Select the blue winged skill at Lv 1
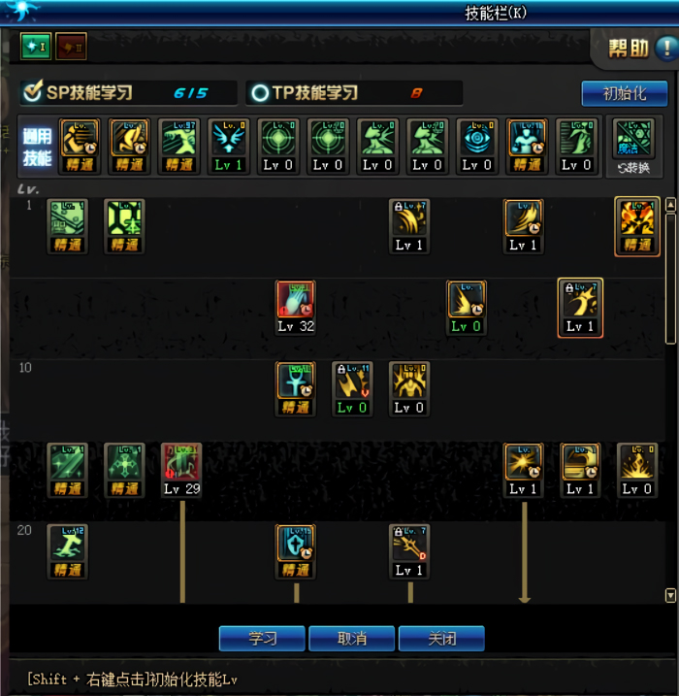Viewport: 679px width, 696px height. point(228,147)
